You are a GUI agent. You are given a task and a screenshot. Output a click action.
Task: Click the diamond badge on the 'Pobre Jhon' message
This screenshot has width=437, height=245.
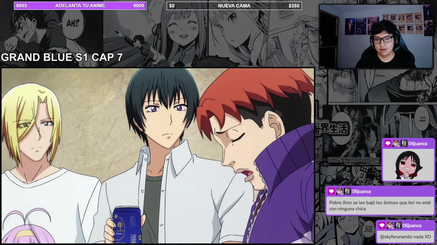(x=331, y=192)
